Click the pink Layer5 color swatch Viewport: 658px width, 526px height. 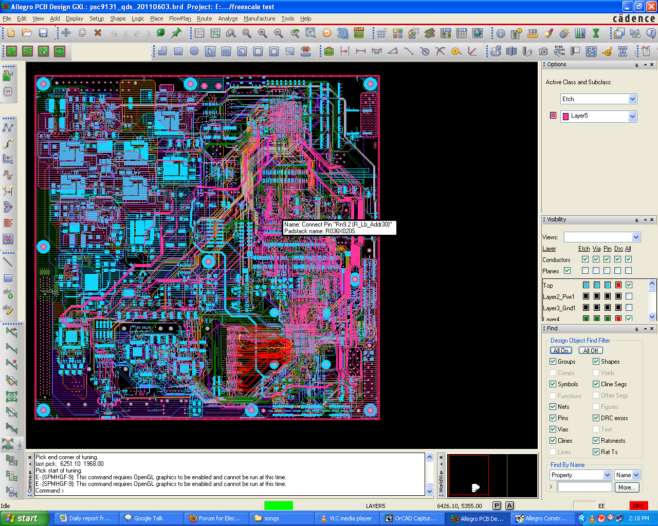[x=553, y=116]
